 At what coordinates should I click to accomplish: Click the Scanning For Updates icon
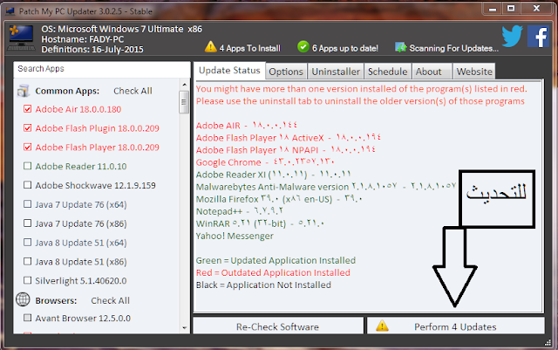coord(401,47)
